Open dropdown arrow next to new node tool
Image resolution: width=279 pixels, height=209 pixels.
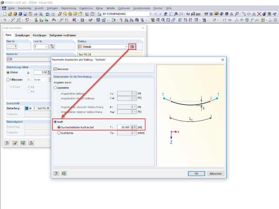(9, 20)
